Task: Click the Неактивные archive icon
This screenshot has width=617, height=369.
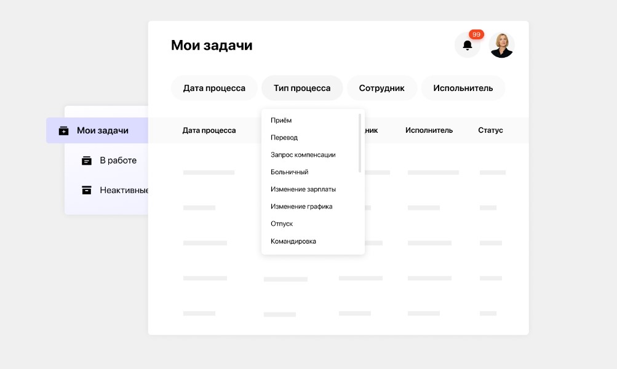Action: pos(87,191)
